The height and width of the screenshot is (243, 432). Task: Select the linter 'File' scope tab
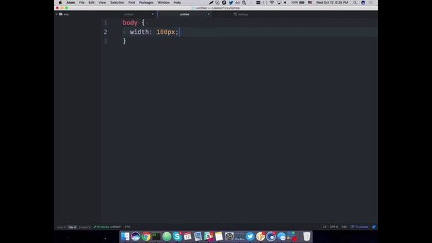pyautogui.click(x=72, y=227)
